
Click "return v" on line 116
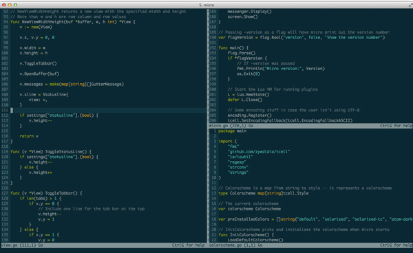[x=29, y=136]
